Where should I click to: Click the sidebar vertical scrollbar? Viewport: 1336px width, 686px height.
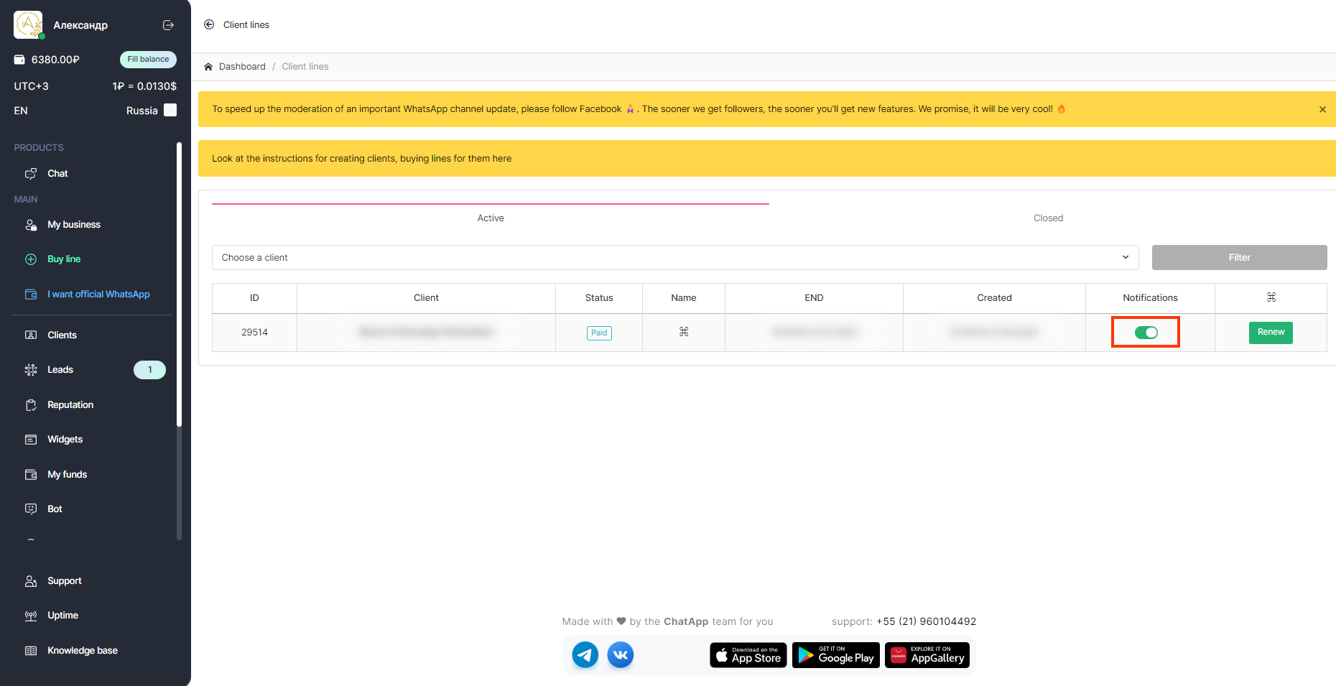[179, 287]
